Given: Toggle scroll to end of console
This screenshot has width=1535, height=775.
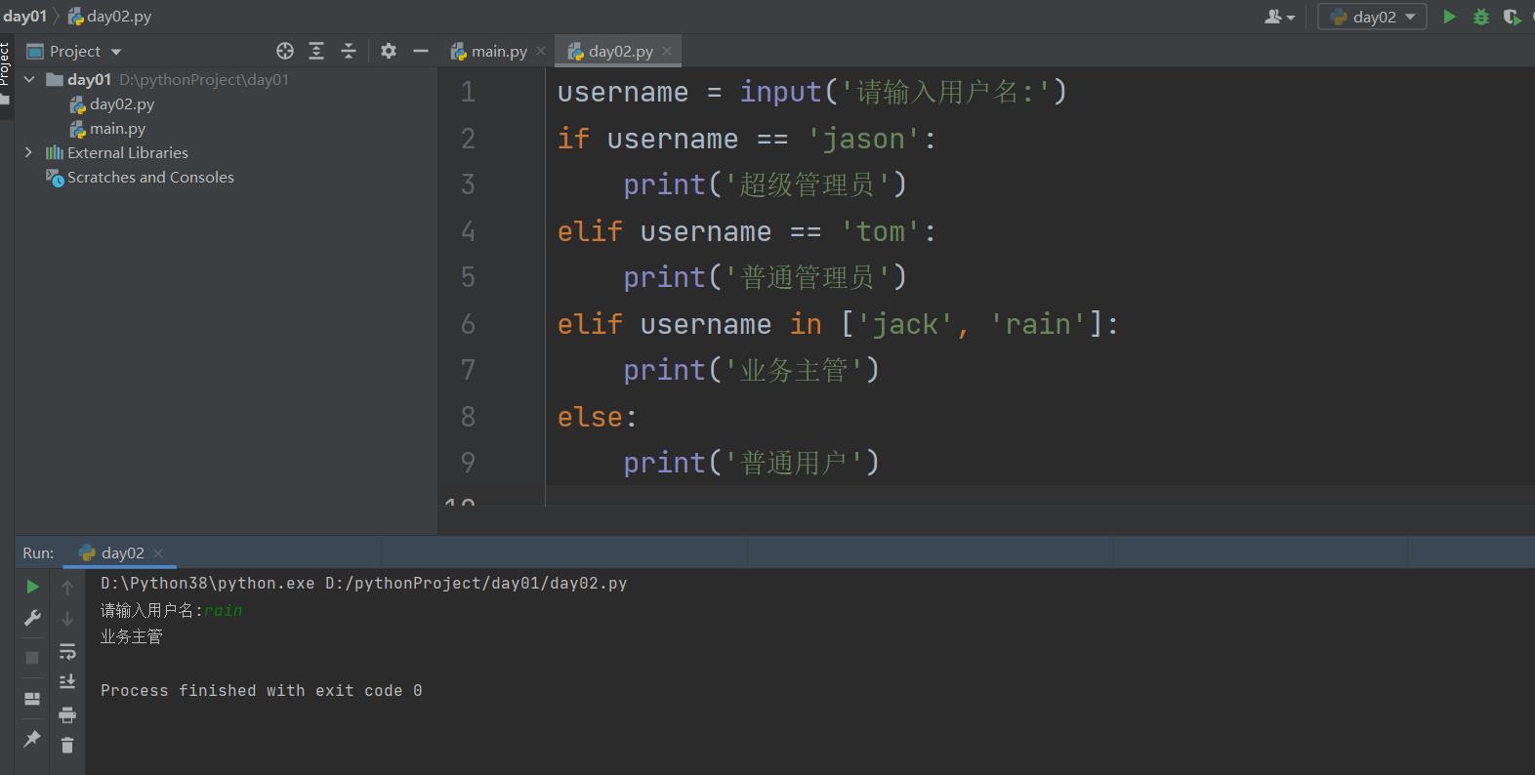Looking at the screenshot, I should click(x=67, y=681).
